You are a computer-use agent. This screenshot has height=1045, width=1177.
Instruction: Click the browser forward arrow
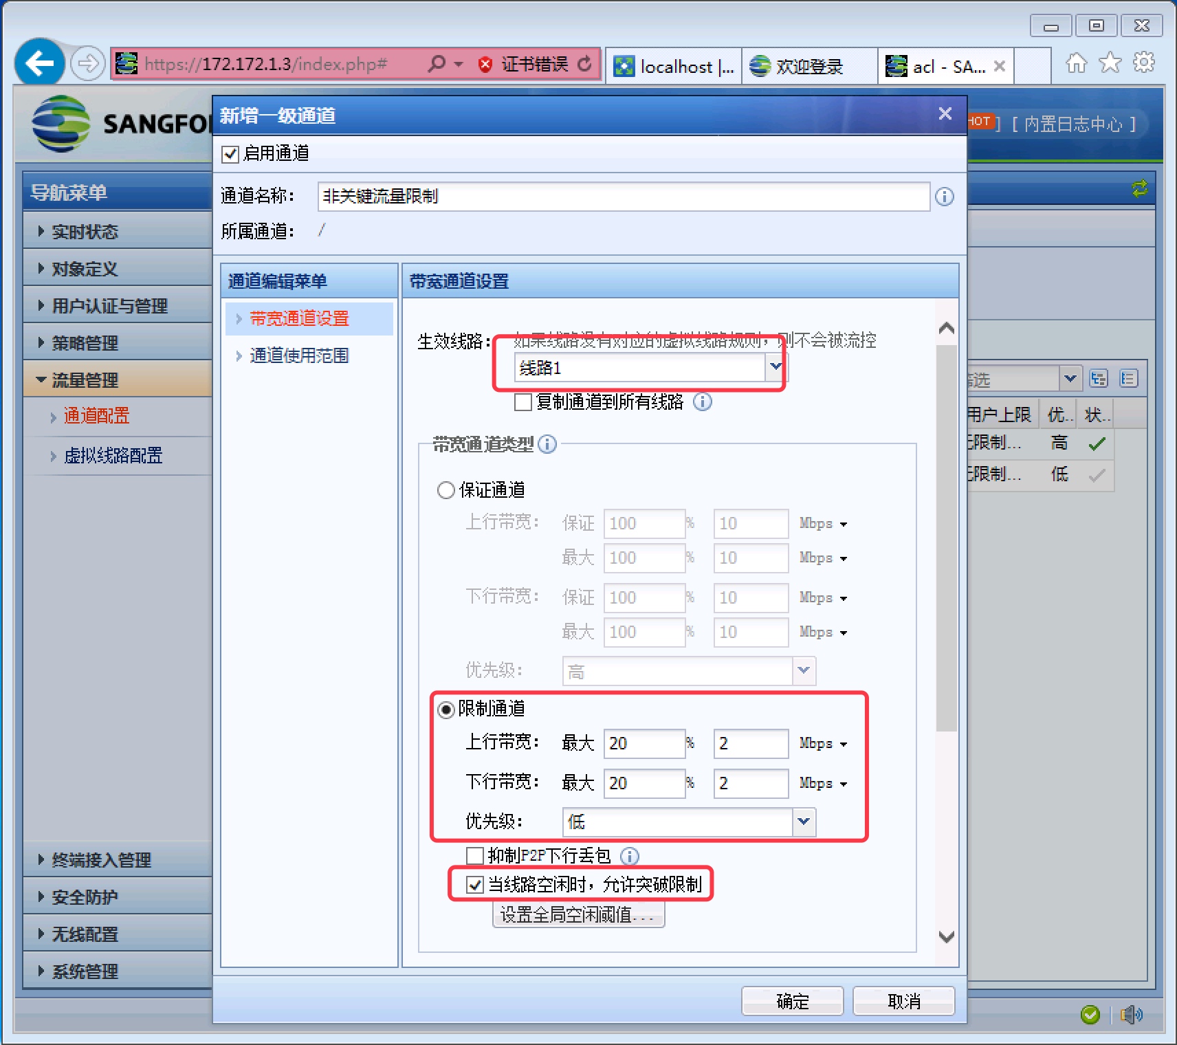[87, 64]
